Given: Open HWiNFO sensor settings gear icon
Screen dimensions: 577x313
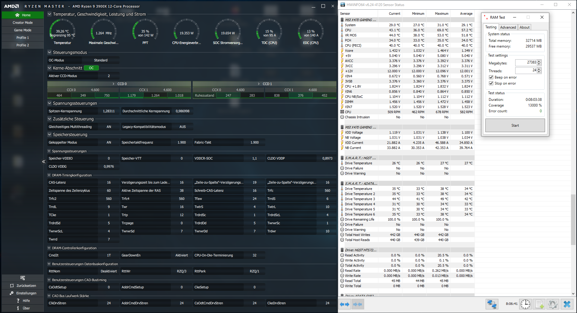Looking at the screenshot, I should (553, 304).
